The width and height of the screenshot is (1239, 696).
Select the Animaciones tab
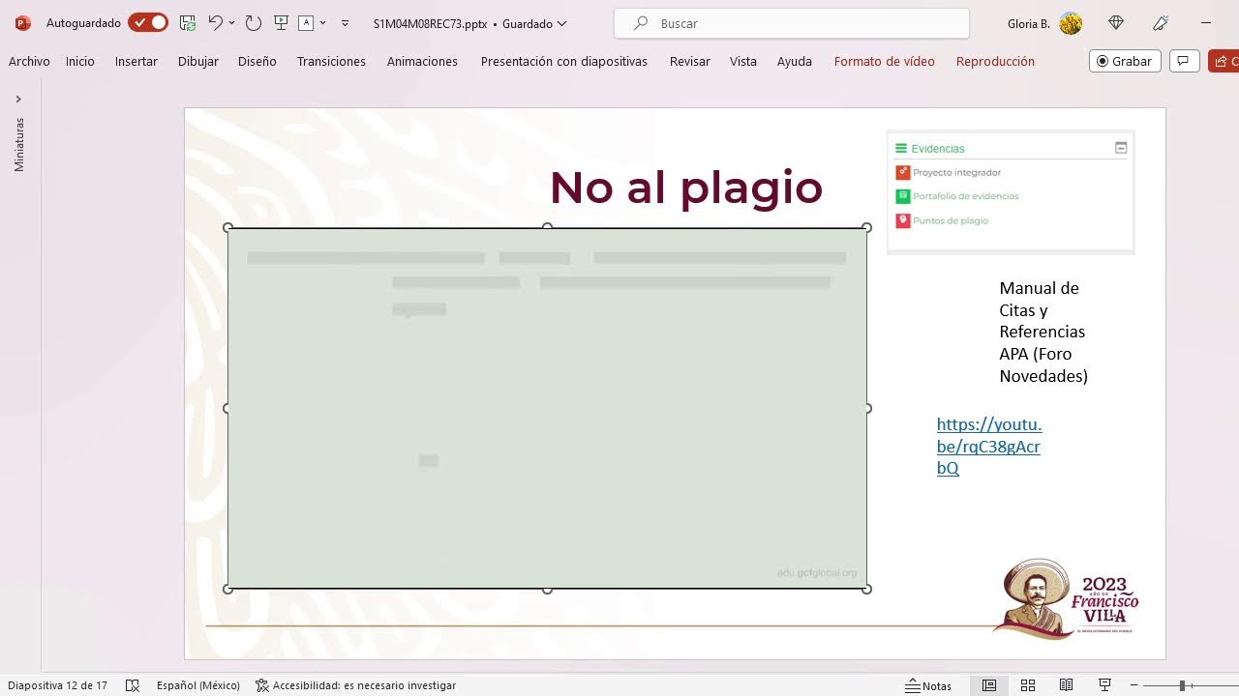point(422,61)
